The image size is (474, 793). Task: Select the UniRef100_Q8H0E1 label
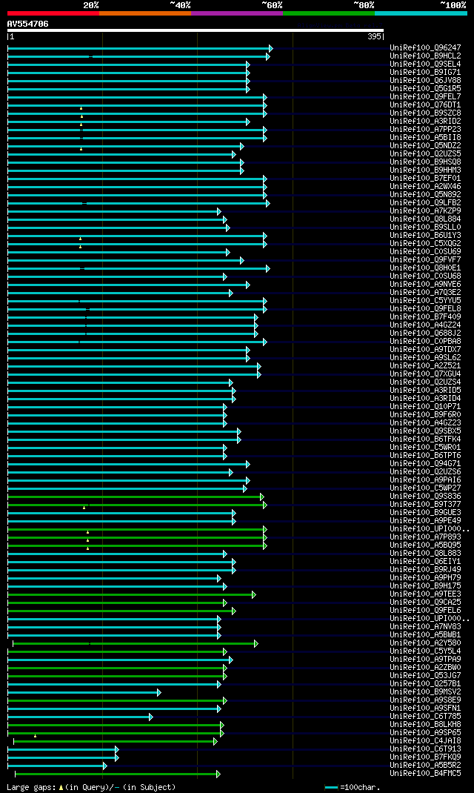pos(425,268)
